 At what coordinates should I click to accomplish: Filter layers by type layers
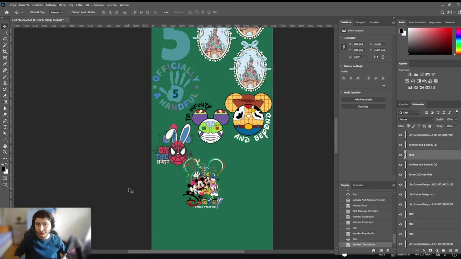point(438,113)
